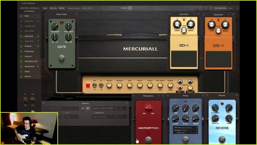Select the Overdrive module label
257x145 pixels.
point(29,36)
